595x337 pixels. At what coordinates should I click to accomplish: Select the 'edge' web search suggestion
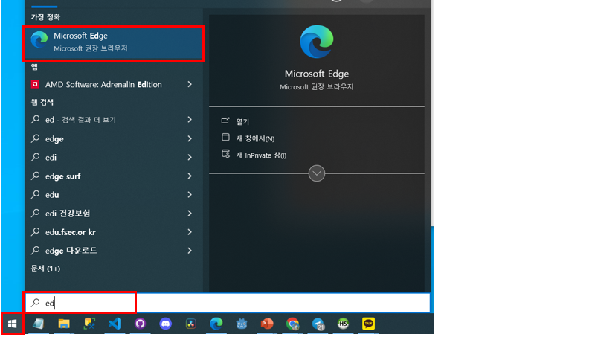[x=114, y=138]
